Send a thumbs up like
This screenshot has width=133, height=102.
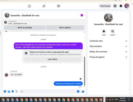click(x=83, y=91)
